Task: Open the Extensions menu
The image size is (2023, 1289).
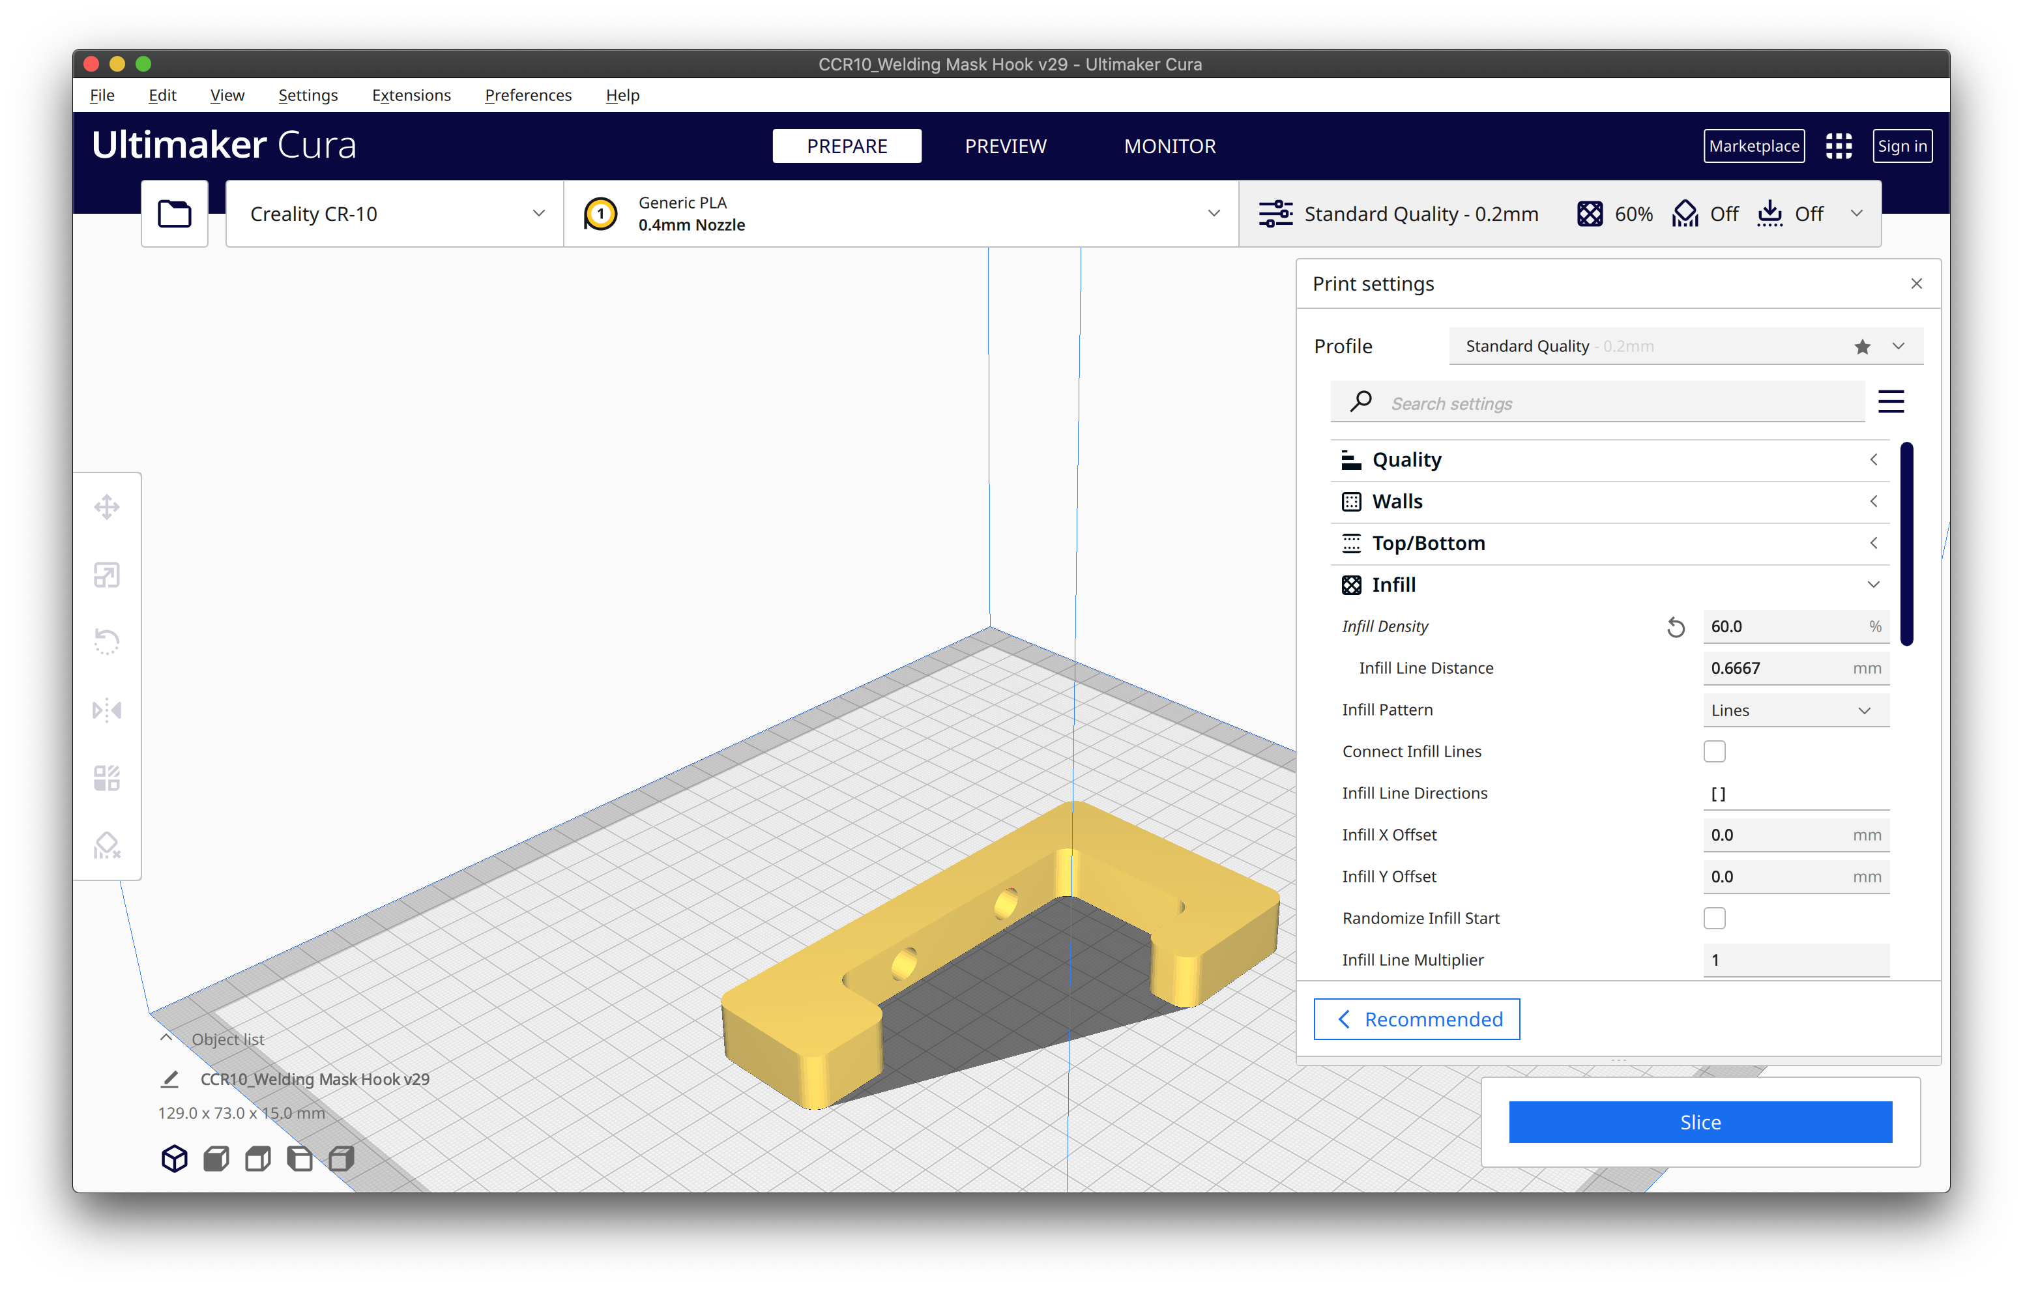Action: [411, 95]
